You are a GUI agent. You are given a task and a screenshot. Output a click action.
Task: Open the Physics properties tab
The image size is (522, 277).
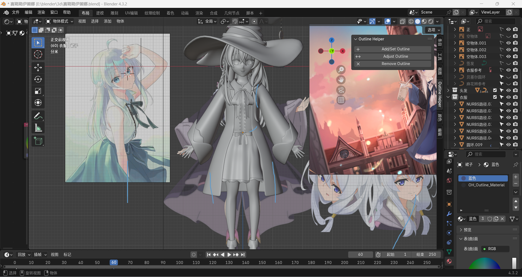pos(449,233)
